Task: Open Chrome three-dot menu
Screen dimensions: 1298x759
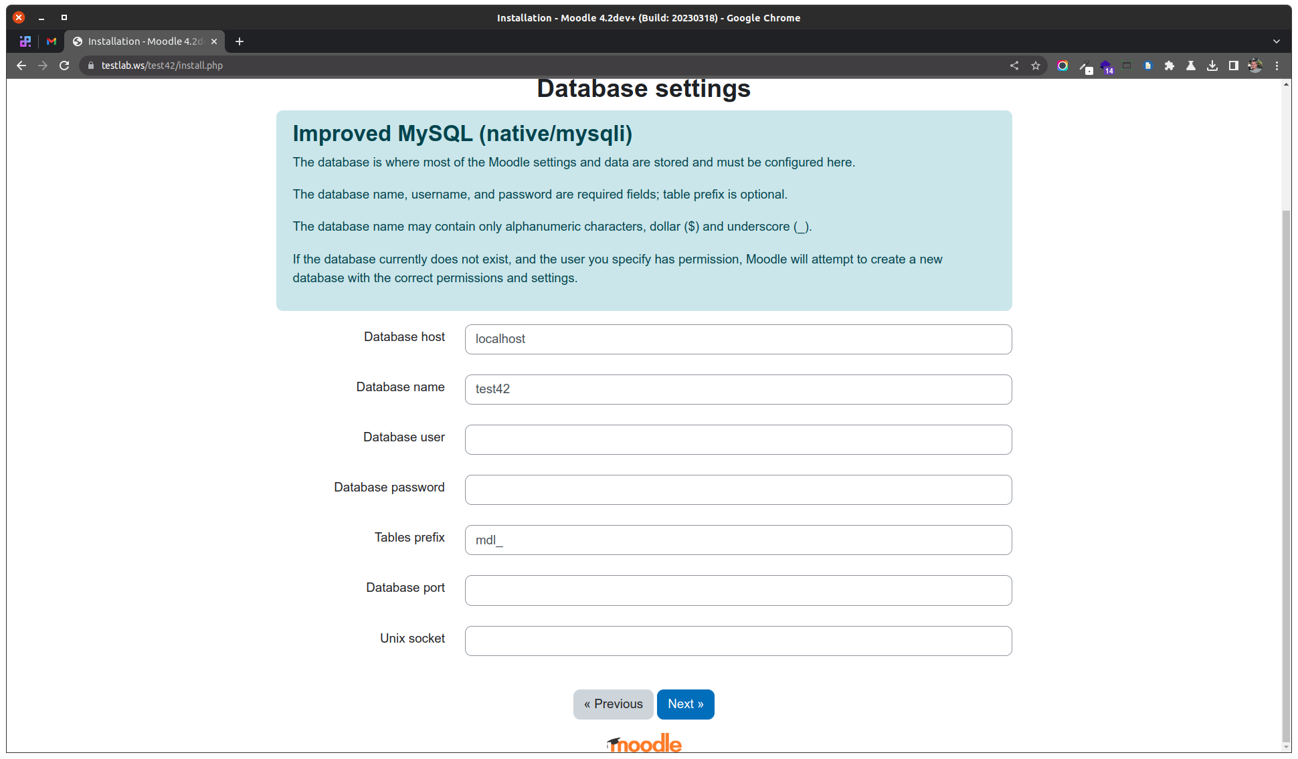Action: click(x=1277, y=66)
